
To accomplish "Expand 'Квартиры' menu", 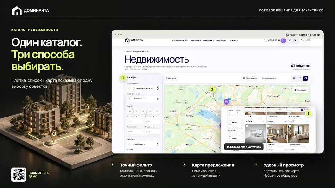I will pyautogui.click(x=196, y=40).
